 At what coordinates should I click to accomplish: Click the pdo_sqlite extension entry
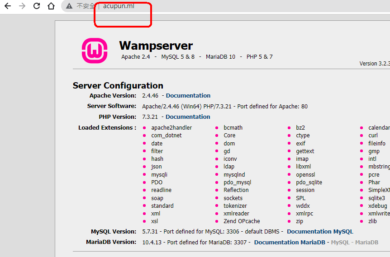[309, 182]
